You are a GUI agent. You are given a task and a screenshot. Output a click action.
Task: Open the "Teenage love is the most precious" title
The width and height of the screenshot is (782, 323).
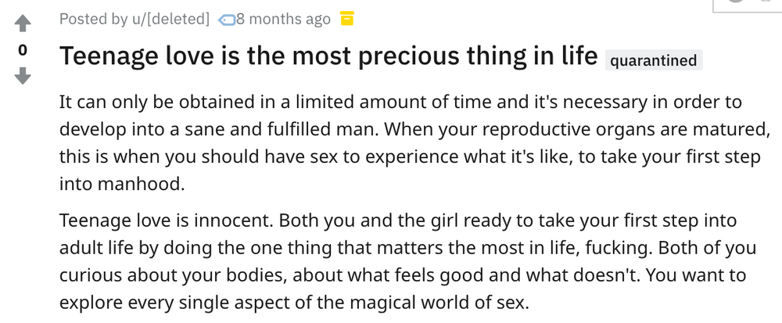point(328,56)
